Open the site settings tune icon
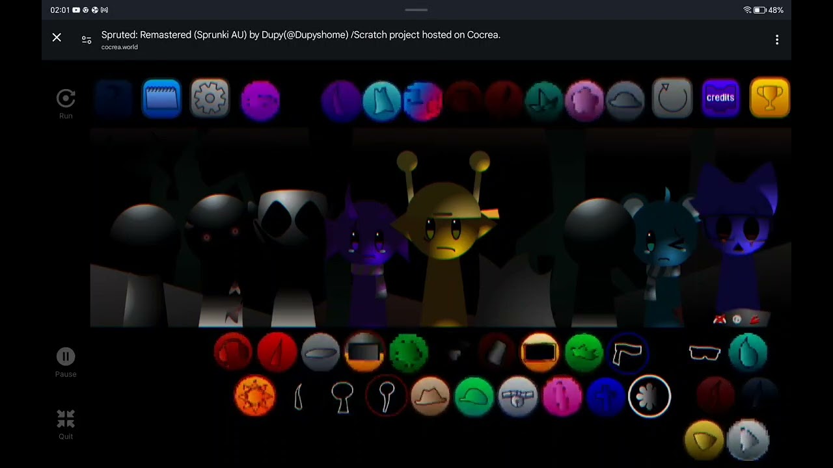The width and height of the screenshot is (833, 468). [87, 40]
